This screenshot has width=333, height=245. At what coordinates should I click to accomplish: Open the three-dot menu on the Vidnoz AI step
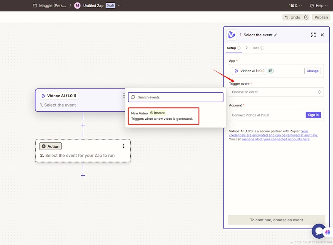pyautogui.click(x=124, y=96)
